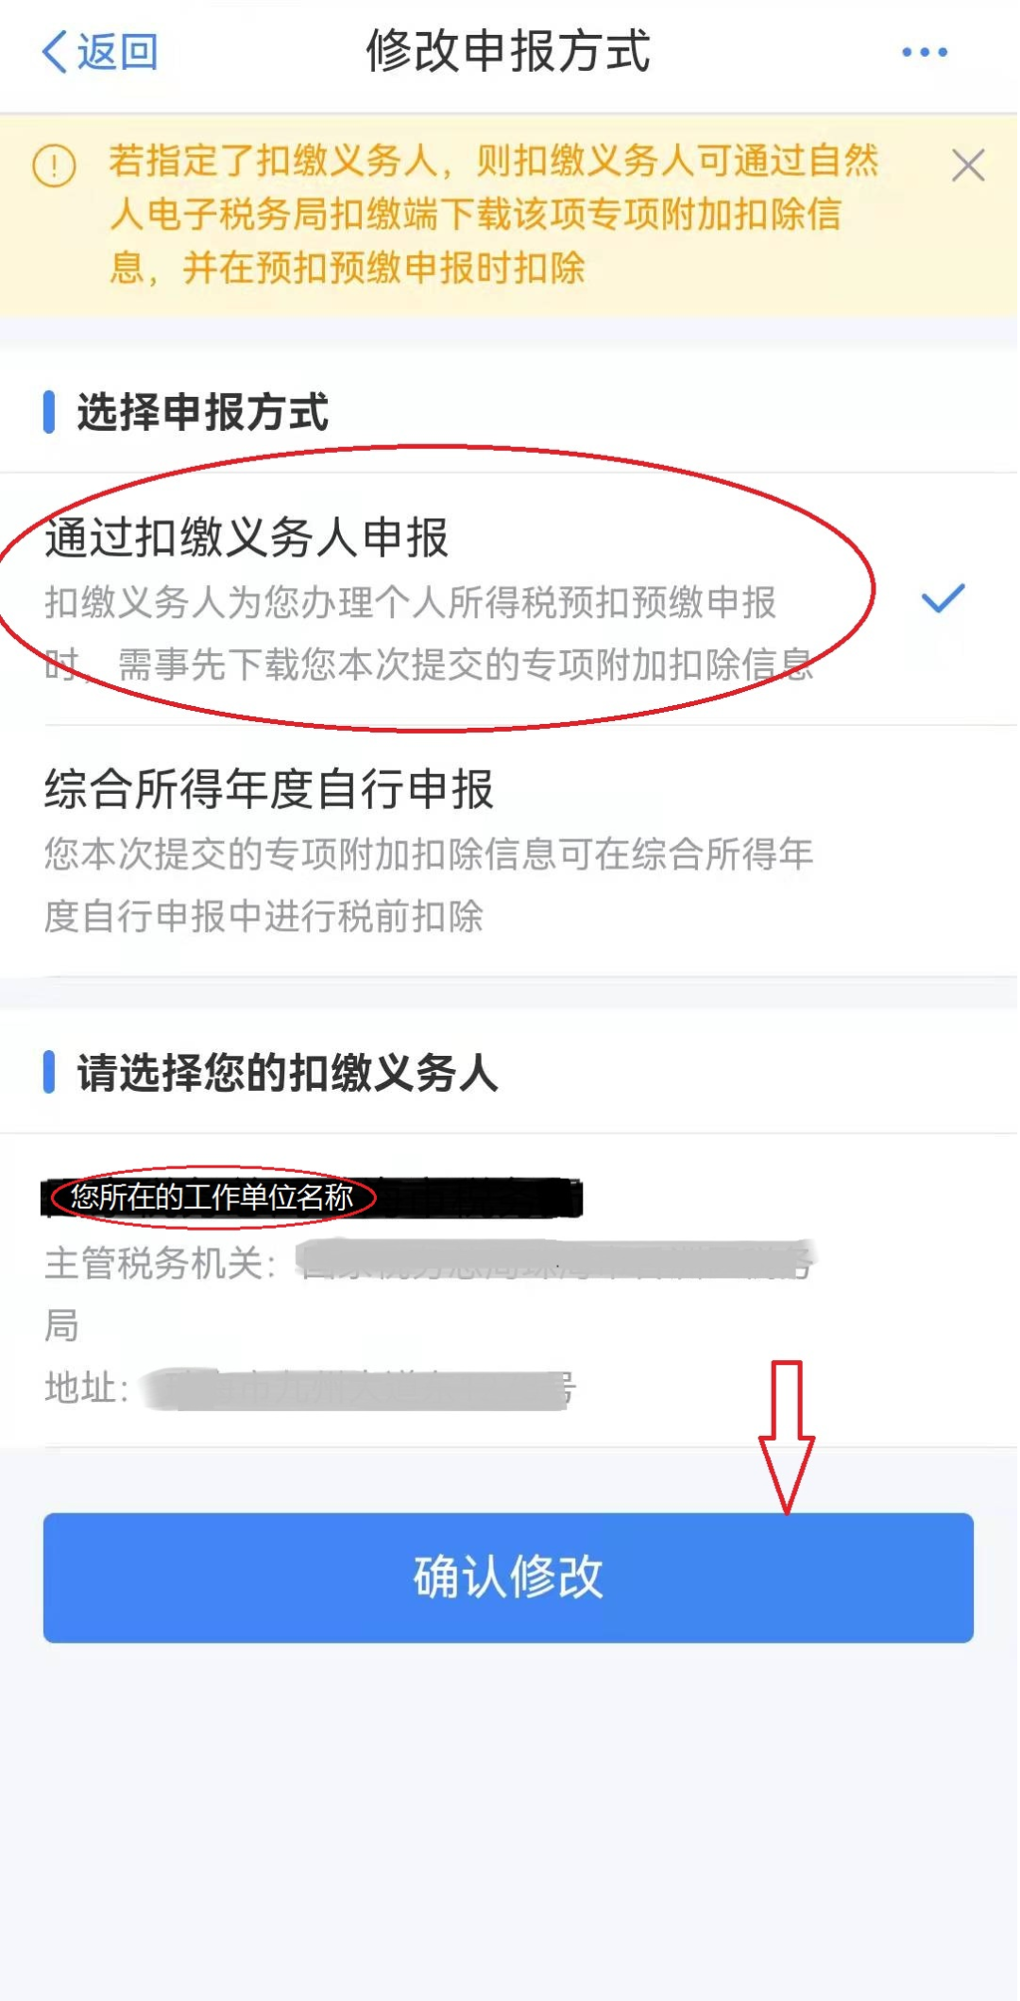
Task: Tap description text 扣缴义务人为您办理个人所得税
Action: tap(429, 633)
